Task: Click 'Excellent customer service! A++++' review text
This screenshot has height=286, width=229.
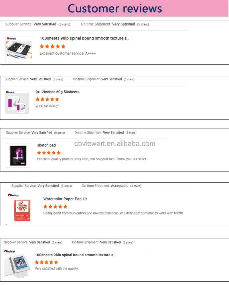Action: point(68,53)
